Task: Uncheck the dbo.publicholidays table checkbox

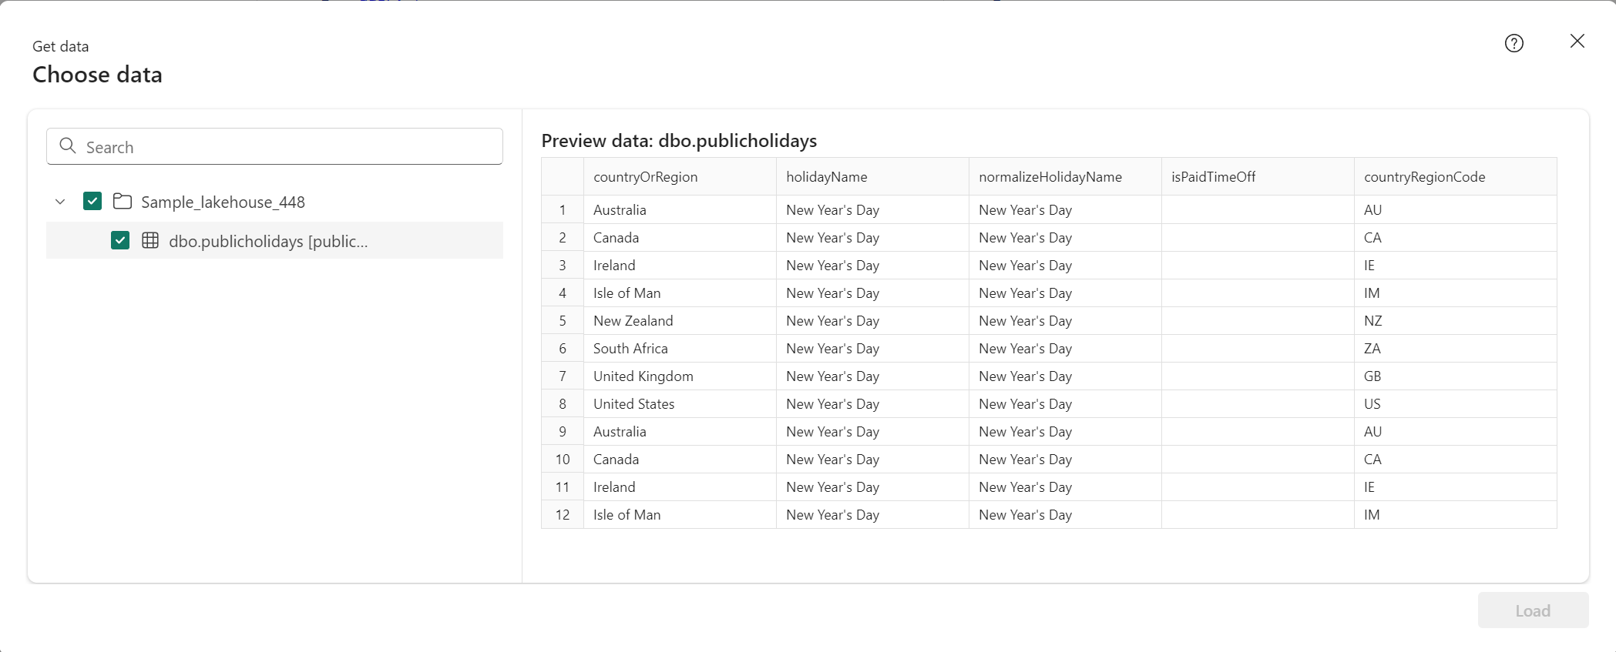Action: point(120,240)
